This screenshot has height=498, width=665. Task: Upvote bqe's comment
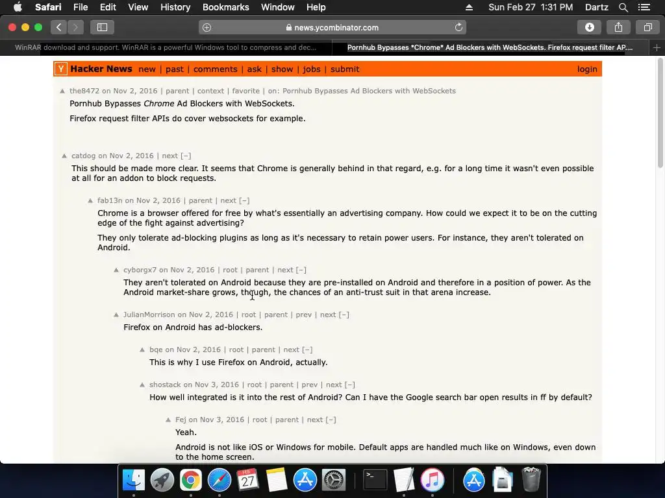[x=142, y=350]
